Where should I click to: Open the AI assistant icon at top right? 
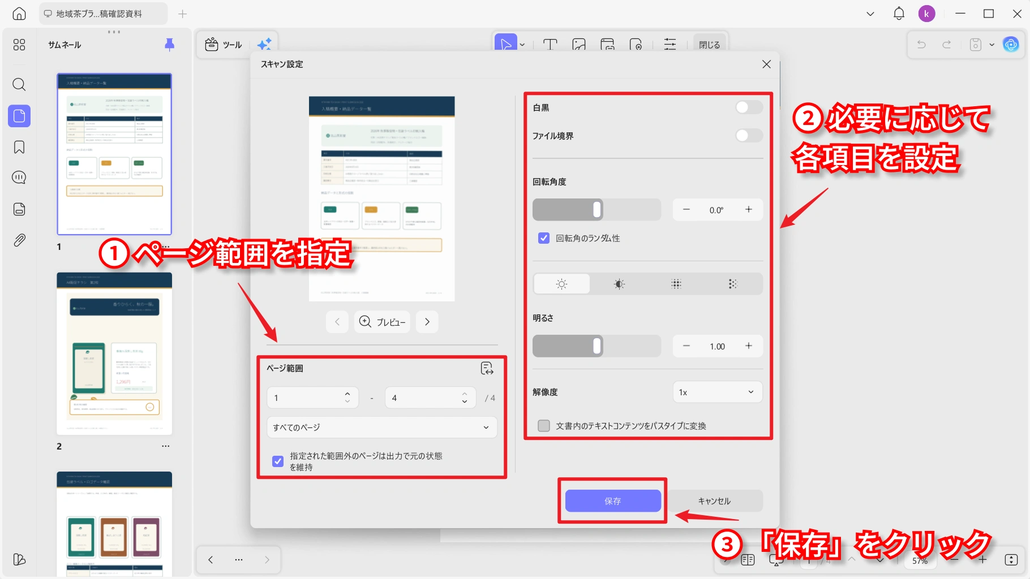pos(1011,44)
